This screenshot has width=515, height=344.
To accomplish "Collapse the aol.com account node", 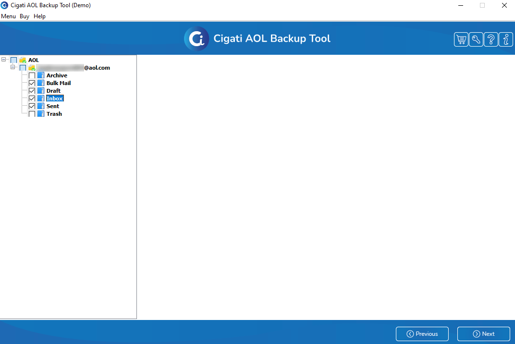I will (x=13, y=67).
